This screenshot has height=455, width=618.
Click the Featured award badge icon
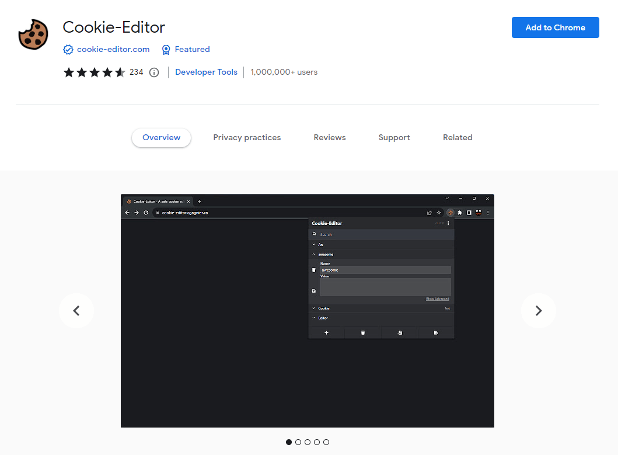166,50
